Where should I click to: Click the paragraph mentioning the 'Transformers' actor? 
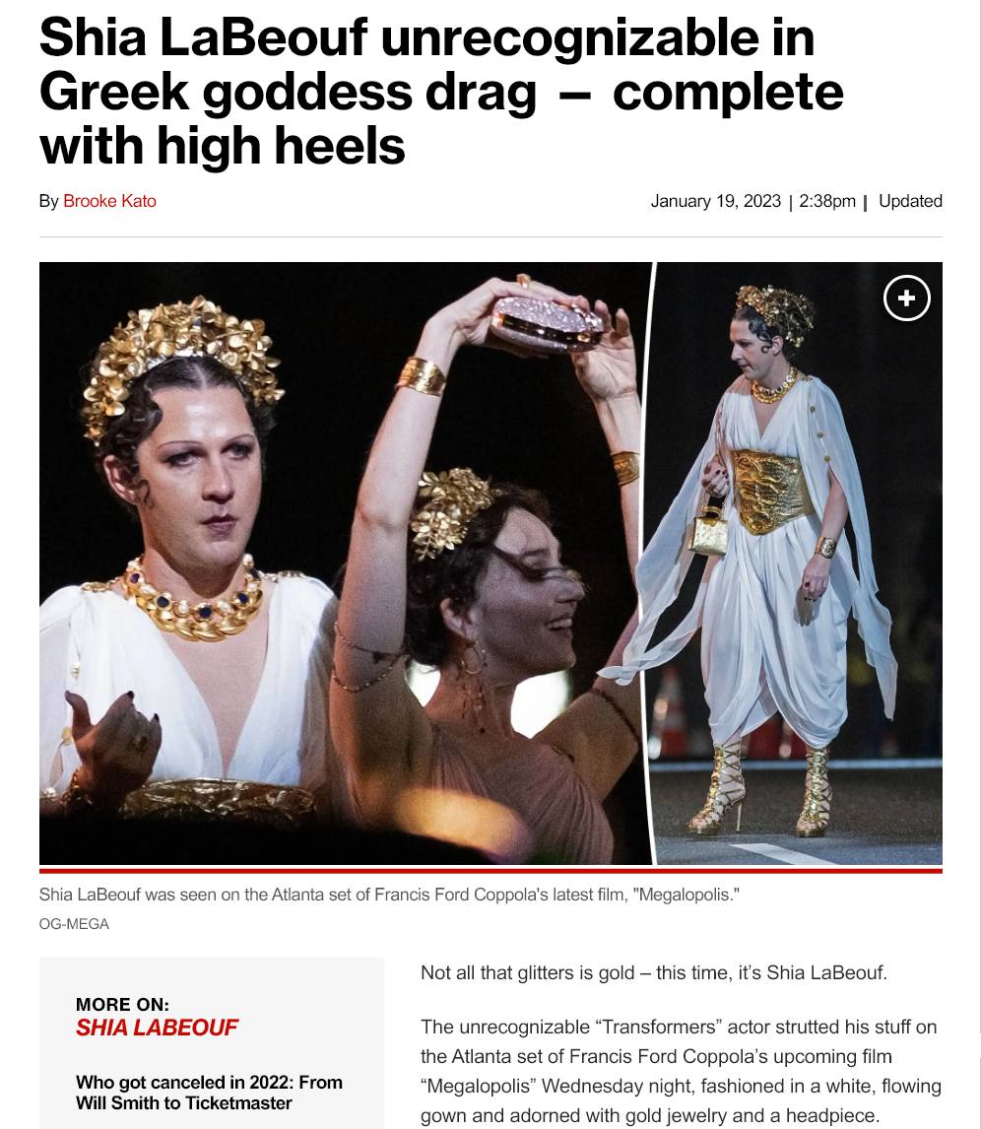[681, 1072]
